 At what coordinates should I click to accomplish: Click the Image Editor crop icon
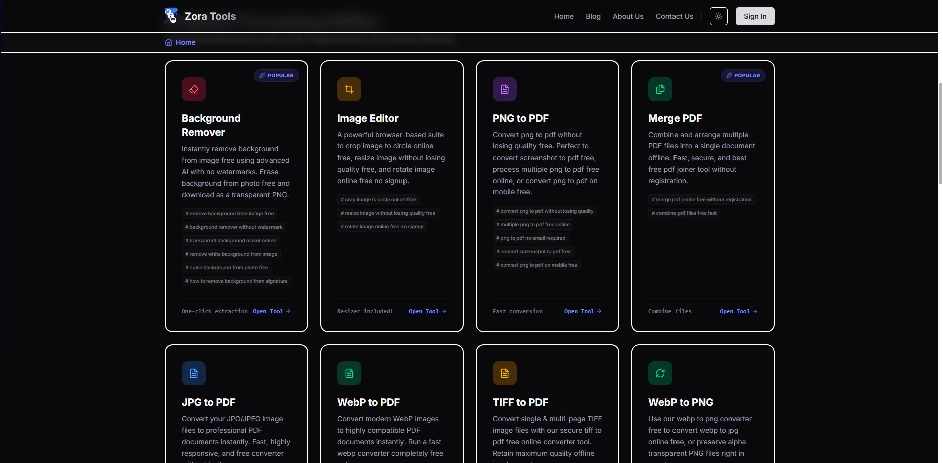(349, 89)
